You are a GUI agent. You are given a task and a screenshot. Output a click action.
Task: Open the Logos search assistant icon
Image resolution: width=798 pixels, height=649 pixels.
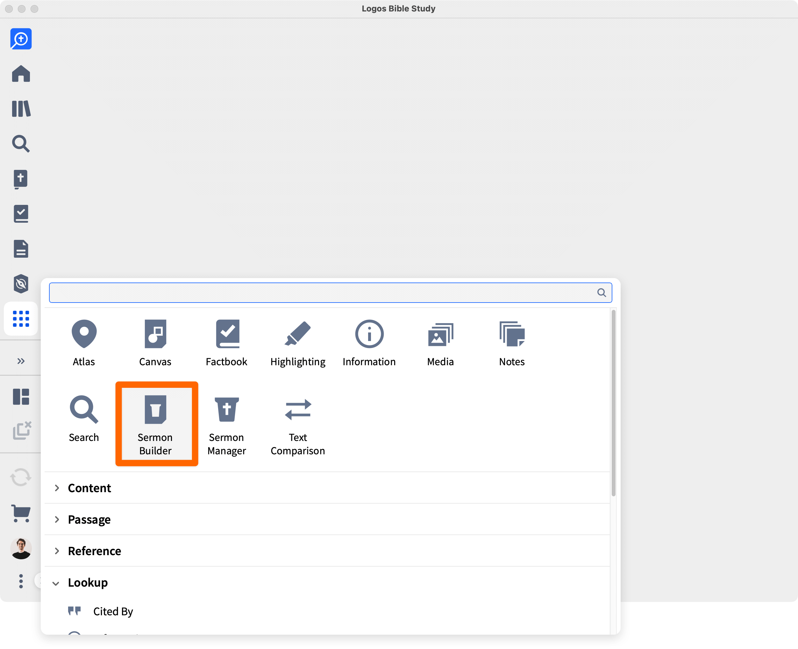pos(21,39)
